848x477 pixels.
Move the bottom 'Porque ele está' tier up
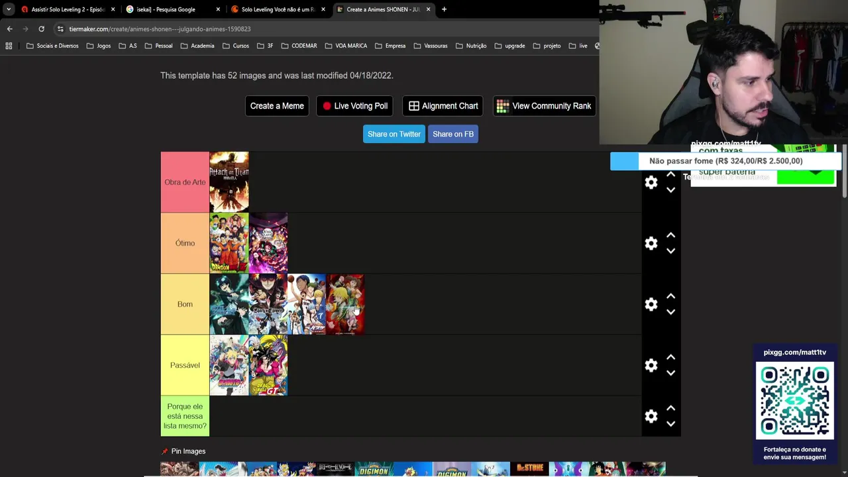coord(670,408)
